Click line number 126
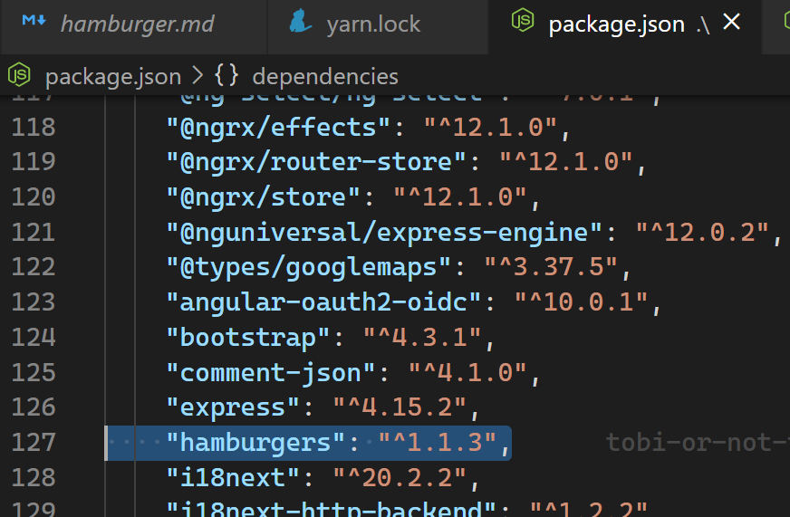This screenshot has width=790, height=517. click(x=34, y=407)
